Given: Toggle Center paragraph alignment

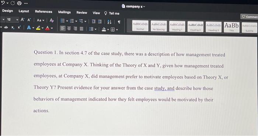Looking at the screenshot, I should click(69, 29).
